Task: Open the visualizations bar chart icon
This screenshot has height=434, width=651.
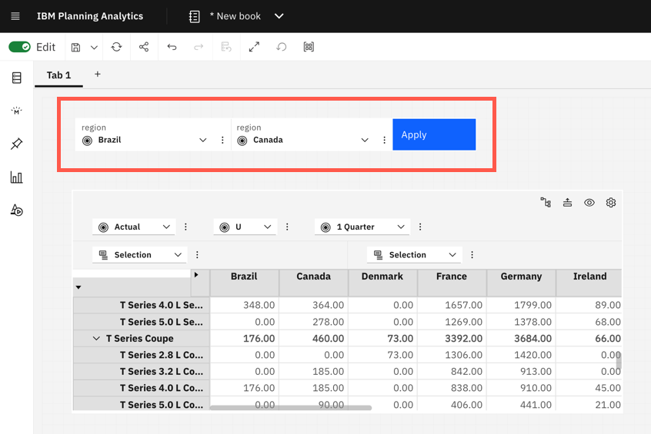Action: [17, 177]
